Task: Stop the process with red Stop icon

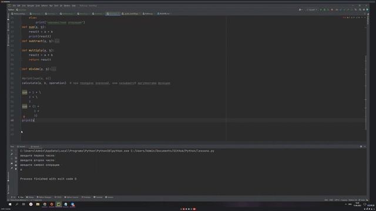Action: 332,10
